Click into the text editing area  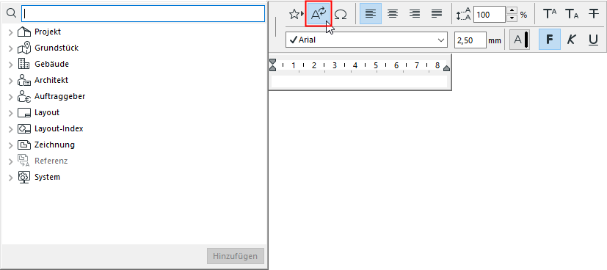360,81
